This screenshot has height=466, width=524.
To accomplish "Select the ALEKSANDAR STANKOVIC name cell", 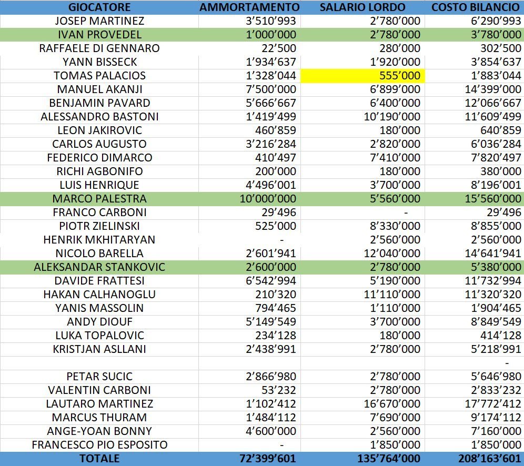I will click(x=99, y=268).
